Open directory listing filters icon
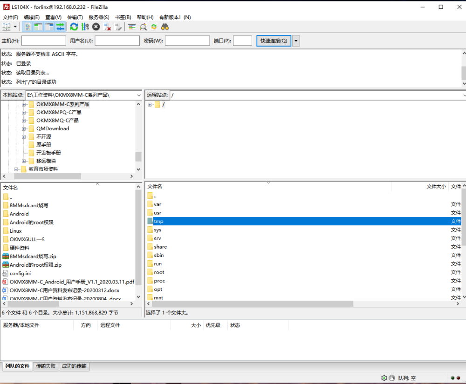This screenshot has height=384, width=466. [132, 27]
